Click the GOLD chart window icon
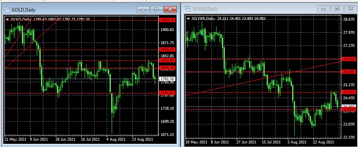 pyautogui.click(x=7, y=10)
